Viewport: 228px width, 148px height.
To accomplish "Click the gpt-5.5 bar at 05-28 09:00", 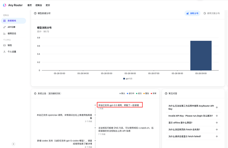I will (x=201, y=56).
